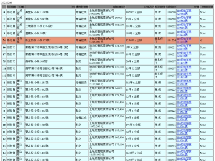Click area cell 1070坪 x 全部 in row 0
The width and height of the screenshot is (215, 161).
[140, 12]
